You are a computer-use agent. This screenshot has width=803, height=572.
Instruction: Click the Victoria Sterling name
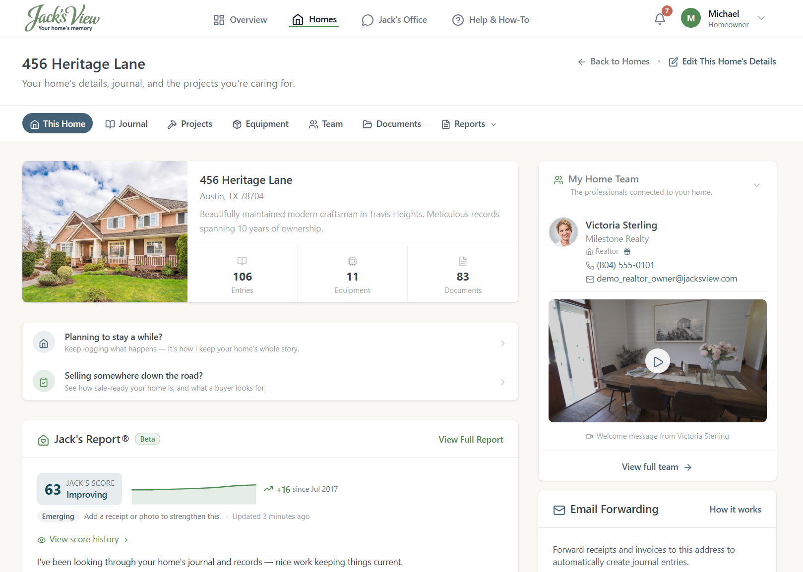coord(621,225)
